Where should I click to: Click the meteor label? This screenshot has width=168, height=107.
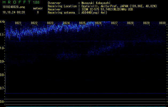(38, 8)
